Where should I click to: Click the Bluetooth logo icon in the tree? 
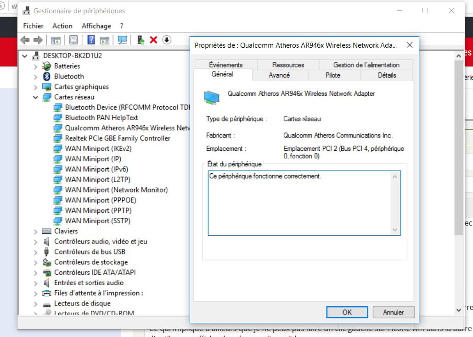pos(46,76)
